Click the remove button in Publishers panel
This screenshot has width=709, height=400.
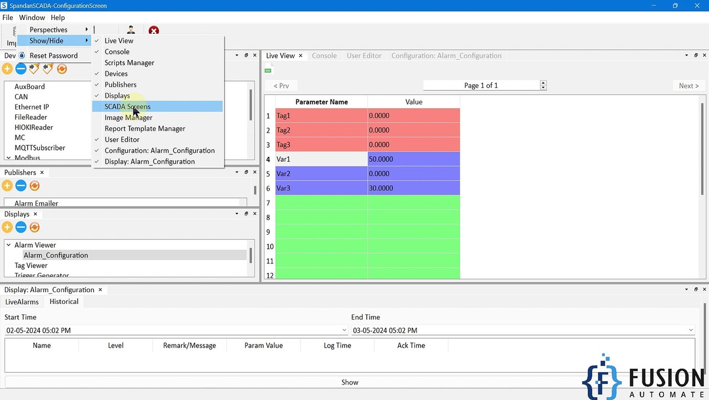point(21,186)
